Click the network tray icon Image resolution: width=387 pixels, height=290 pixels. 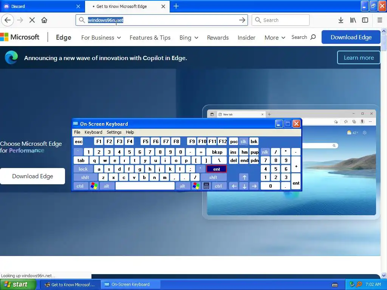click(352, 284)
